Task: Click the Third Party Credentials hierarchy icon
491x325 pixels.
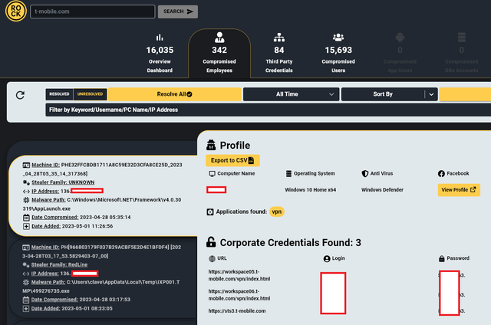Action: click(279, 38)
